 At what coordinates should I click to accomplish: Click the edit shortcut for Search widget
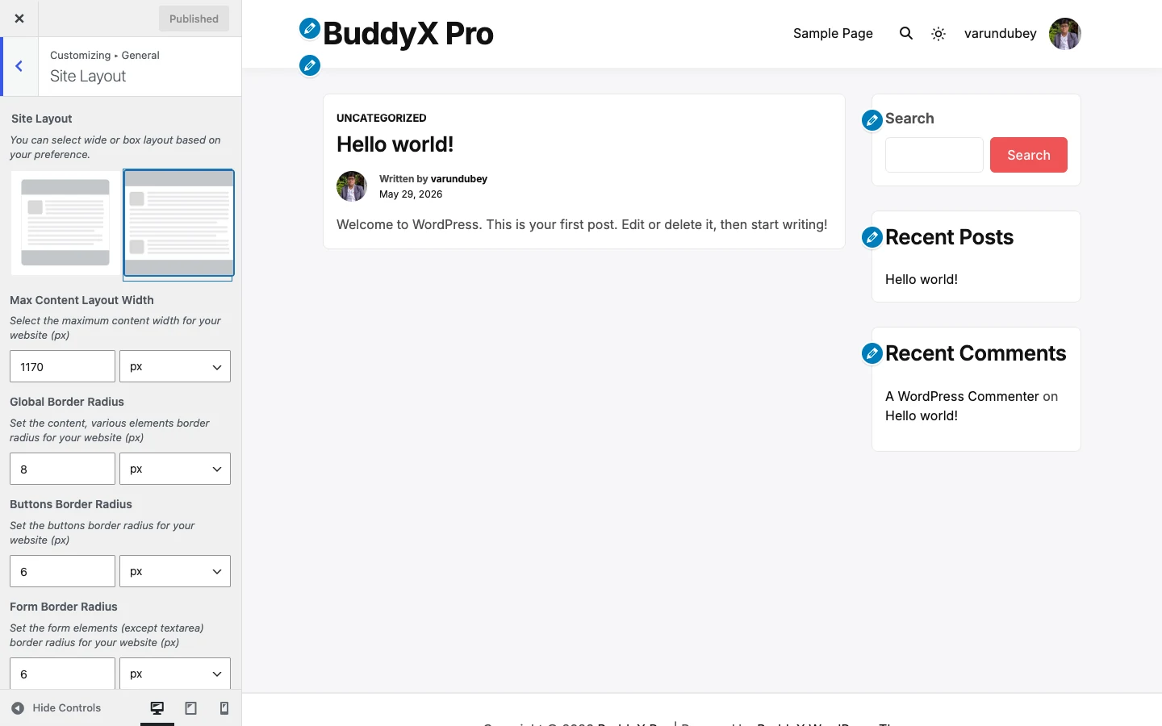(x=872, y=120)
